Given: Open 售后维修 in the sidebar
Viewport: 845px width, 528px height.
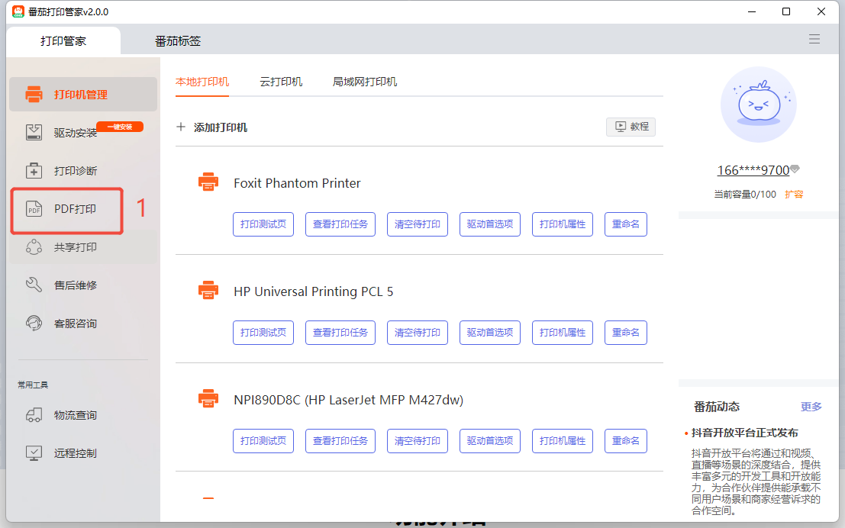Looking at the screenshot, I should [83, 285].
